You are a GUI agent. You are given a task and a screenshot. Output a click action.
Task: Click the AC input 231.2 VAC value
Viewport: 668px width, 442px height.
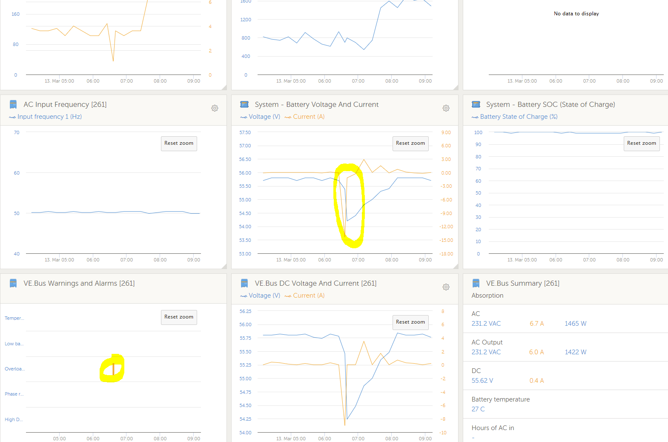(486, 324)
